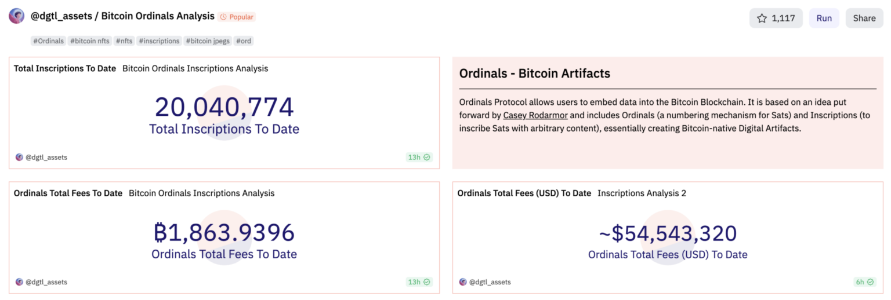
Task: Browse the #bitcoin jpegs tag
Action: (x=208, y=41)
